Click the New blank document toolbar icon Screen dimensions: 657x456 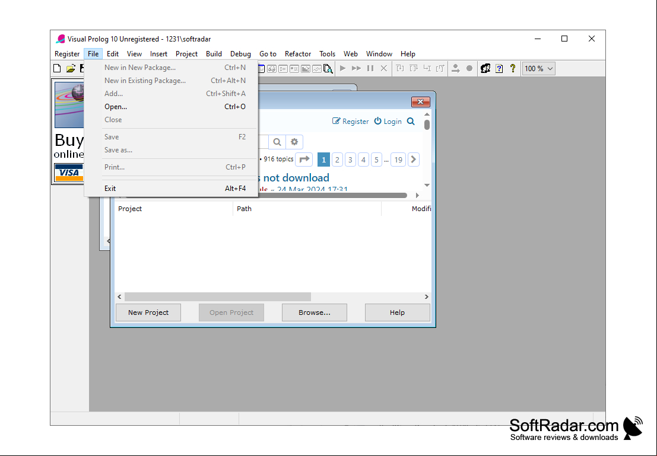pos(57,68)
